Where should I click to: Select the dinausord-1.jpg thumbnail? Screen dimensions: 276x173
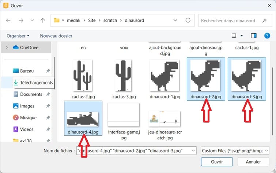tap(165, 75)
